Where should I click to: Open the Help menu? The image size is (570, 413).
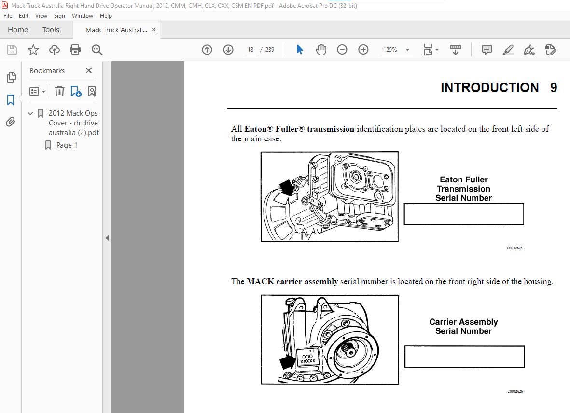(106, 15)
